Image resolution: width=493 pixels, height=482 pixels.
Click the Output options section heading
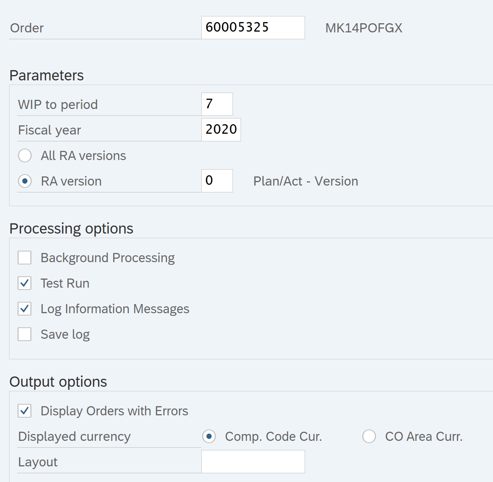(58, 382)
